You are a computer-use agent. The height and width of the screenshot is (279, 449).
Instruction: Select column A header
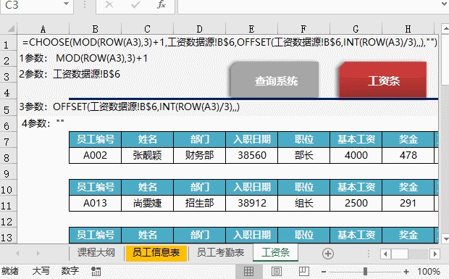tap(43, 29)
